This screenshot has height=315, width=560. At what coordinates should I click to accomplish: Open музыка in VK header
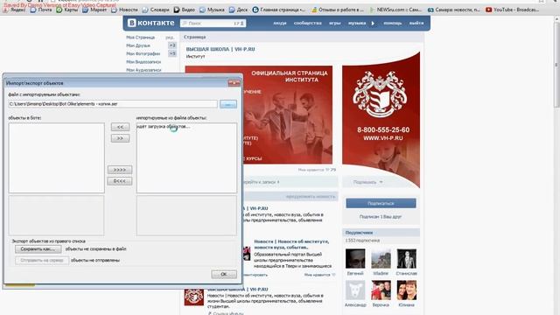point(357,24)
